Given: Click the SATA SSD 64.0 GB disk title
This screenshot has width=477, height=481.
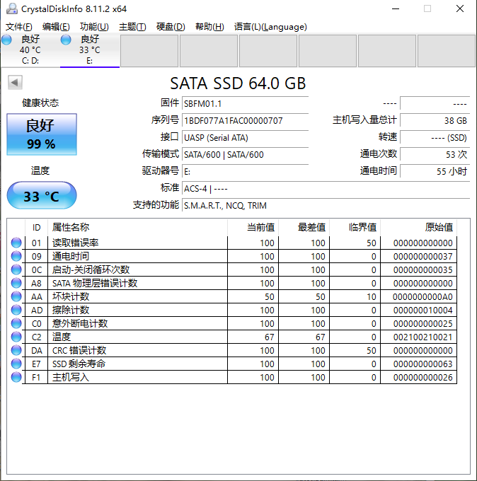Looking at the screenshot, I should [238, 83].
